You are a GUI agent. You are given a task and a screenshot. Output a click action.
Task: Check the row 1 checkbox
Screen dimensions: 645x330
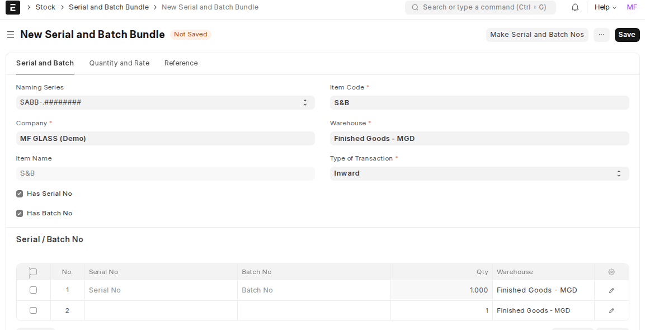click(34, 290)
